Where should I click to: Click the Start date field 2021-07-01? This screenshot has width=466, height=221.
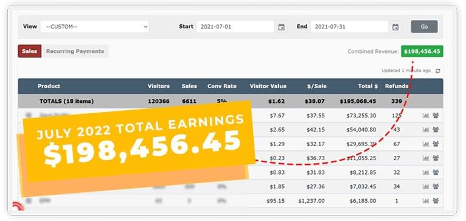pyautogui.click(x=235, y=27)
